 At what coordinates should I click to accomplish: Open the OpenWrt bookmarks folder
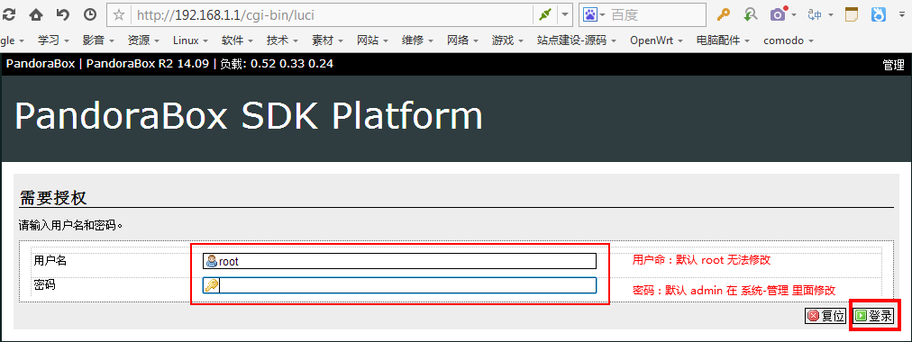click(657, 40)
